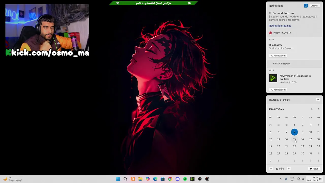Go to next month with down arrow
The height and width of the screenshot is (183, 325).
tap(318, 109)
